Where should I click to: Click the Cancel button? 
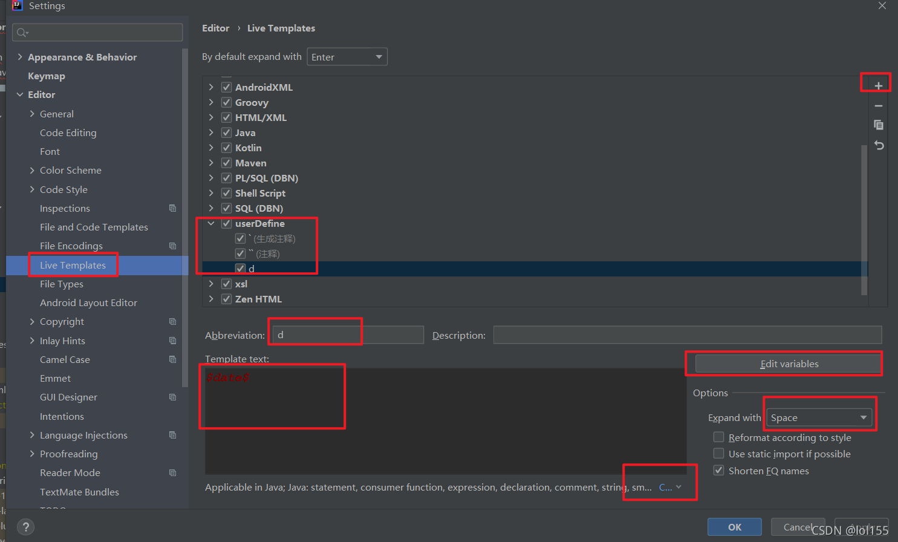click(798, 527)
